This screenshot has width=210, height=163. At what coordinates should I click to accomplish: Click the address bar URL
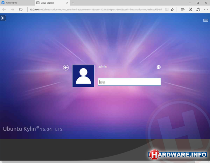pos(96,9)
